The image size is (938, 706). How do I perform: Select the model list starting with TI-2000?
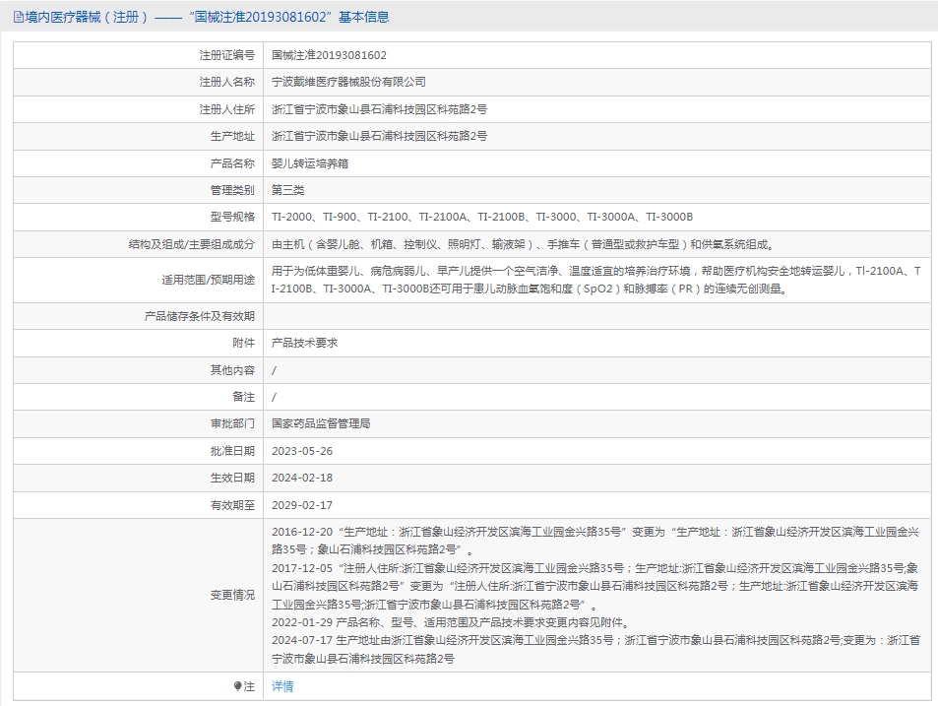pyautogui.click(x=482, y=217)
